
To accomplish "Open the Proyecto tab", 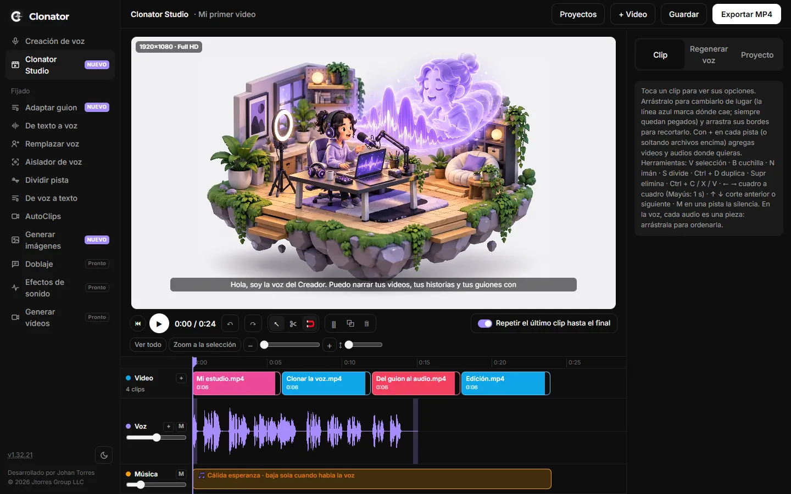I will tap(757, 55).
